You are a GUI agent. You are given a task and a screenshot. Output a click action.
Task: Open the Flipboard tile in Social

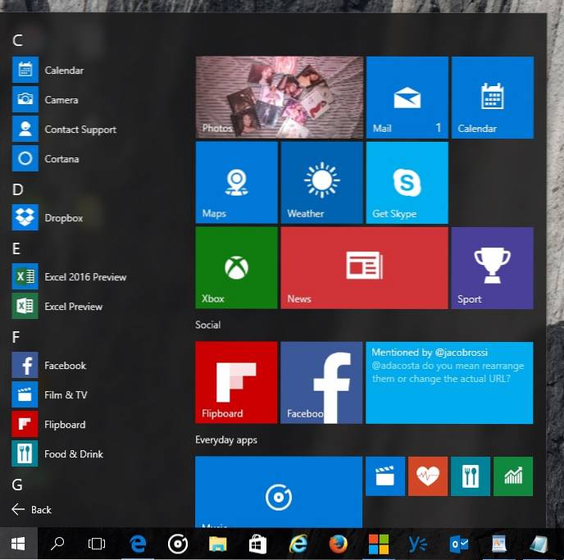click(236, 382)
